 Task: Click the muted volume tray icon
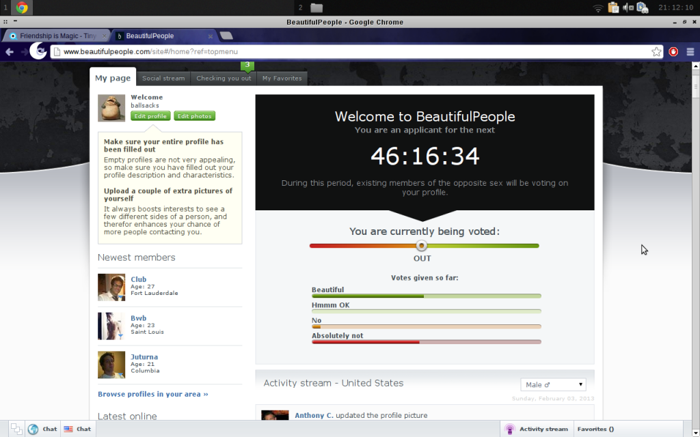[628, 8]
